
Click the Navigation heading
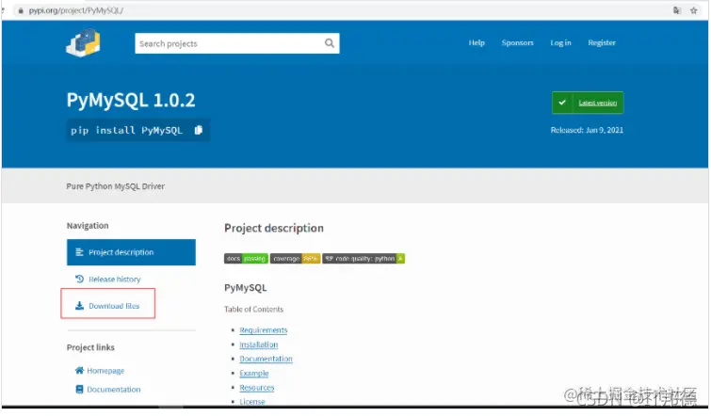click(x=88, y=225)
